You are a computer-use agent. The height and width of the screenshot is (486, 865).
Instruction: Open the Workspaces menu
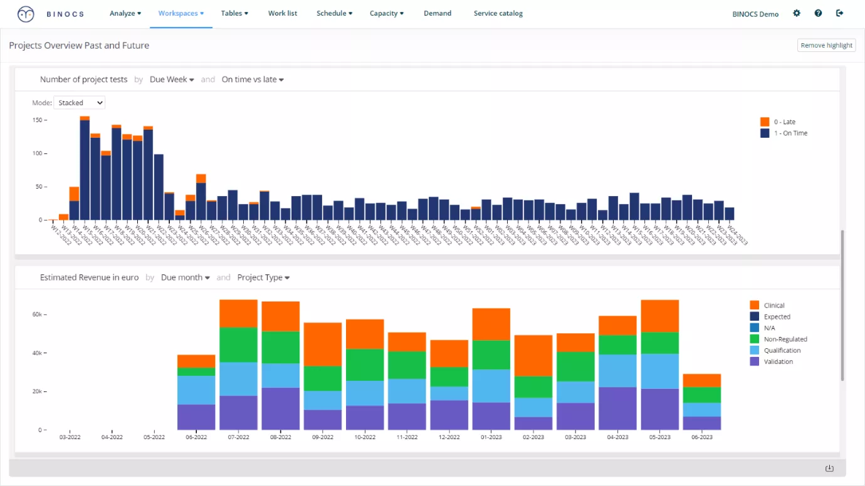181,13
